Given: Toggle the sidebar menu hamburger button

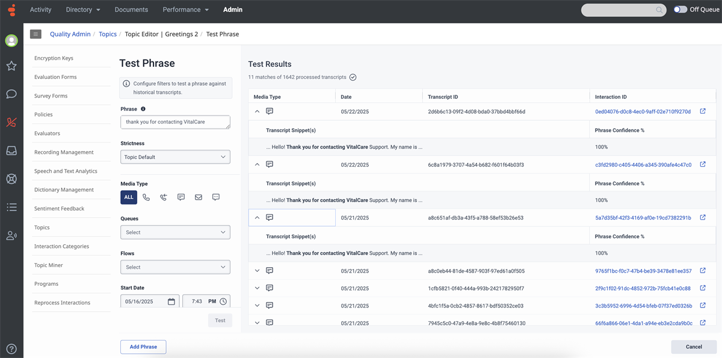Looking at the screenshot, I should [x=36, y=34].
